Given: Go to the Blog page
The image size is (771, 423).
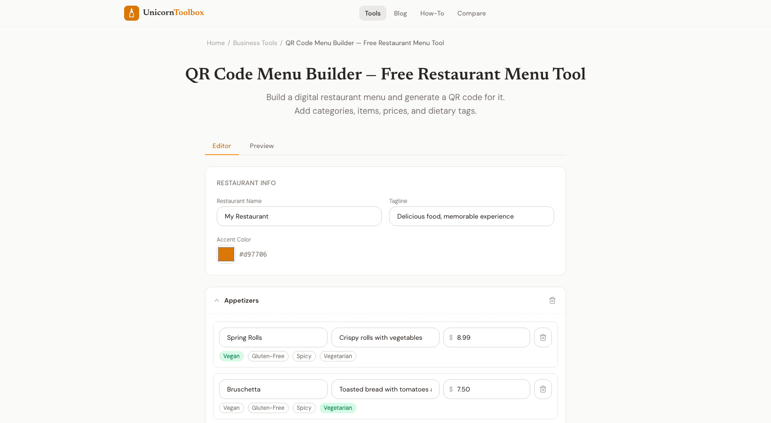Looking at the screenshot, I should (x=401, y=13).
